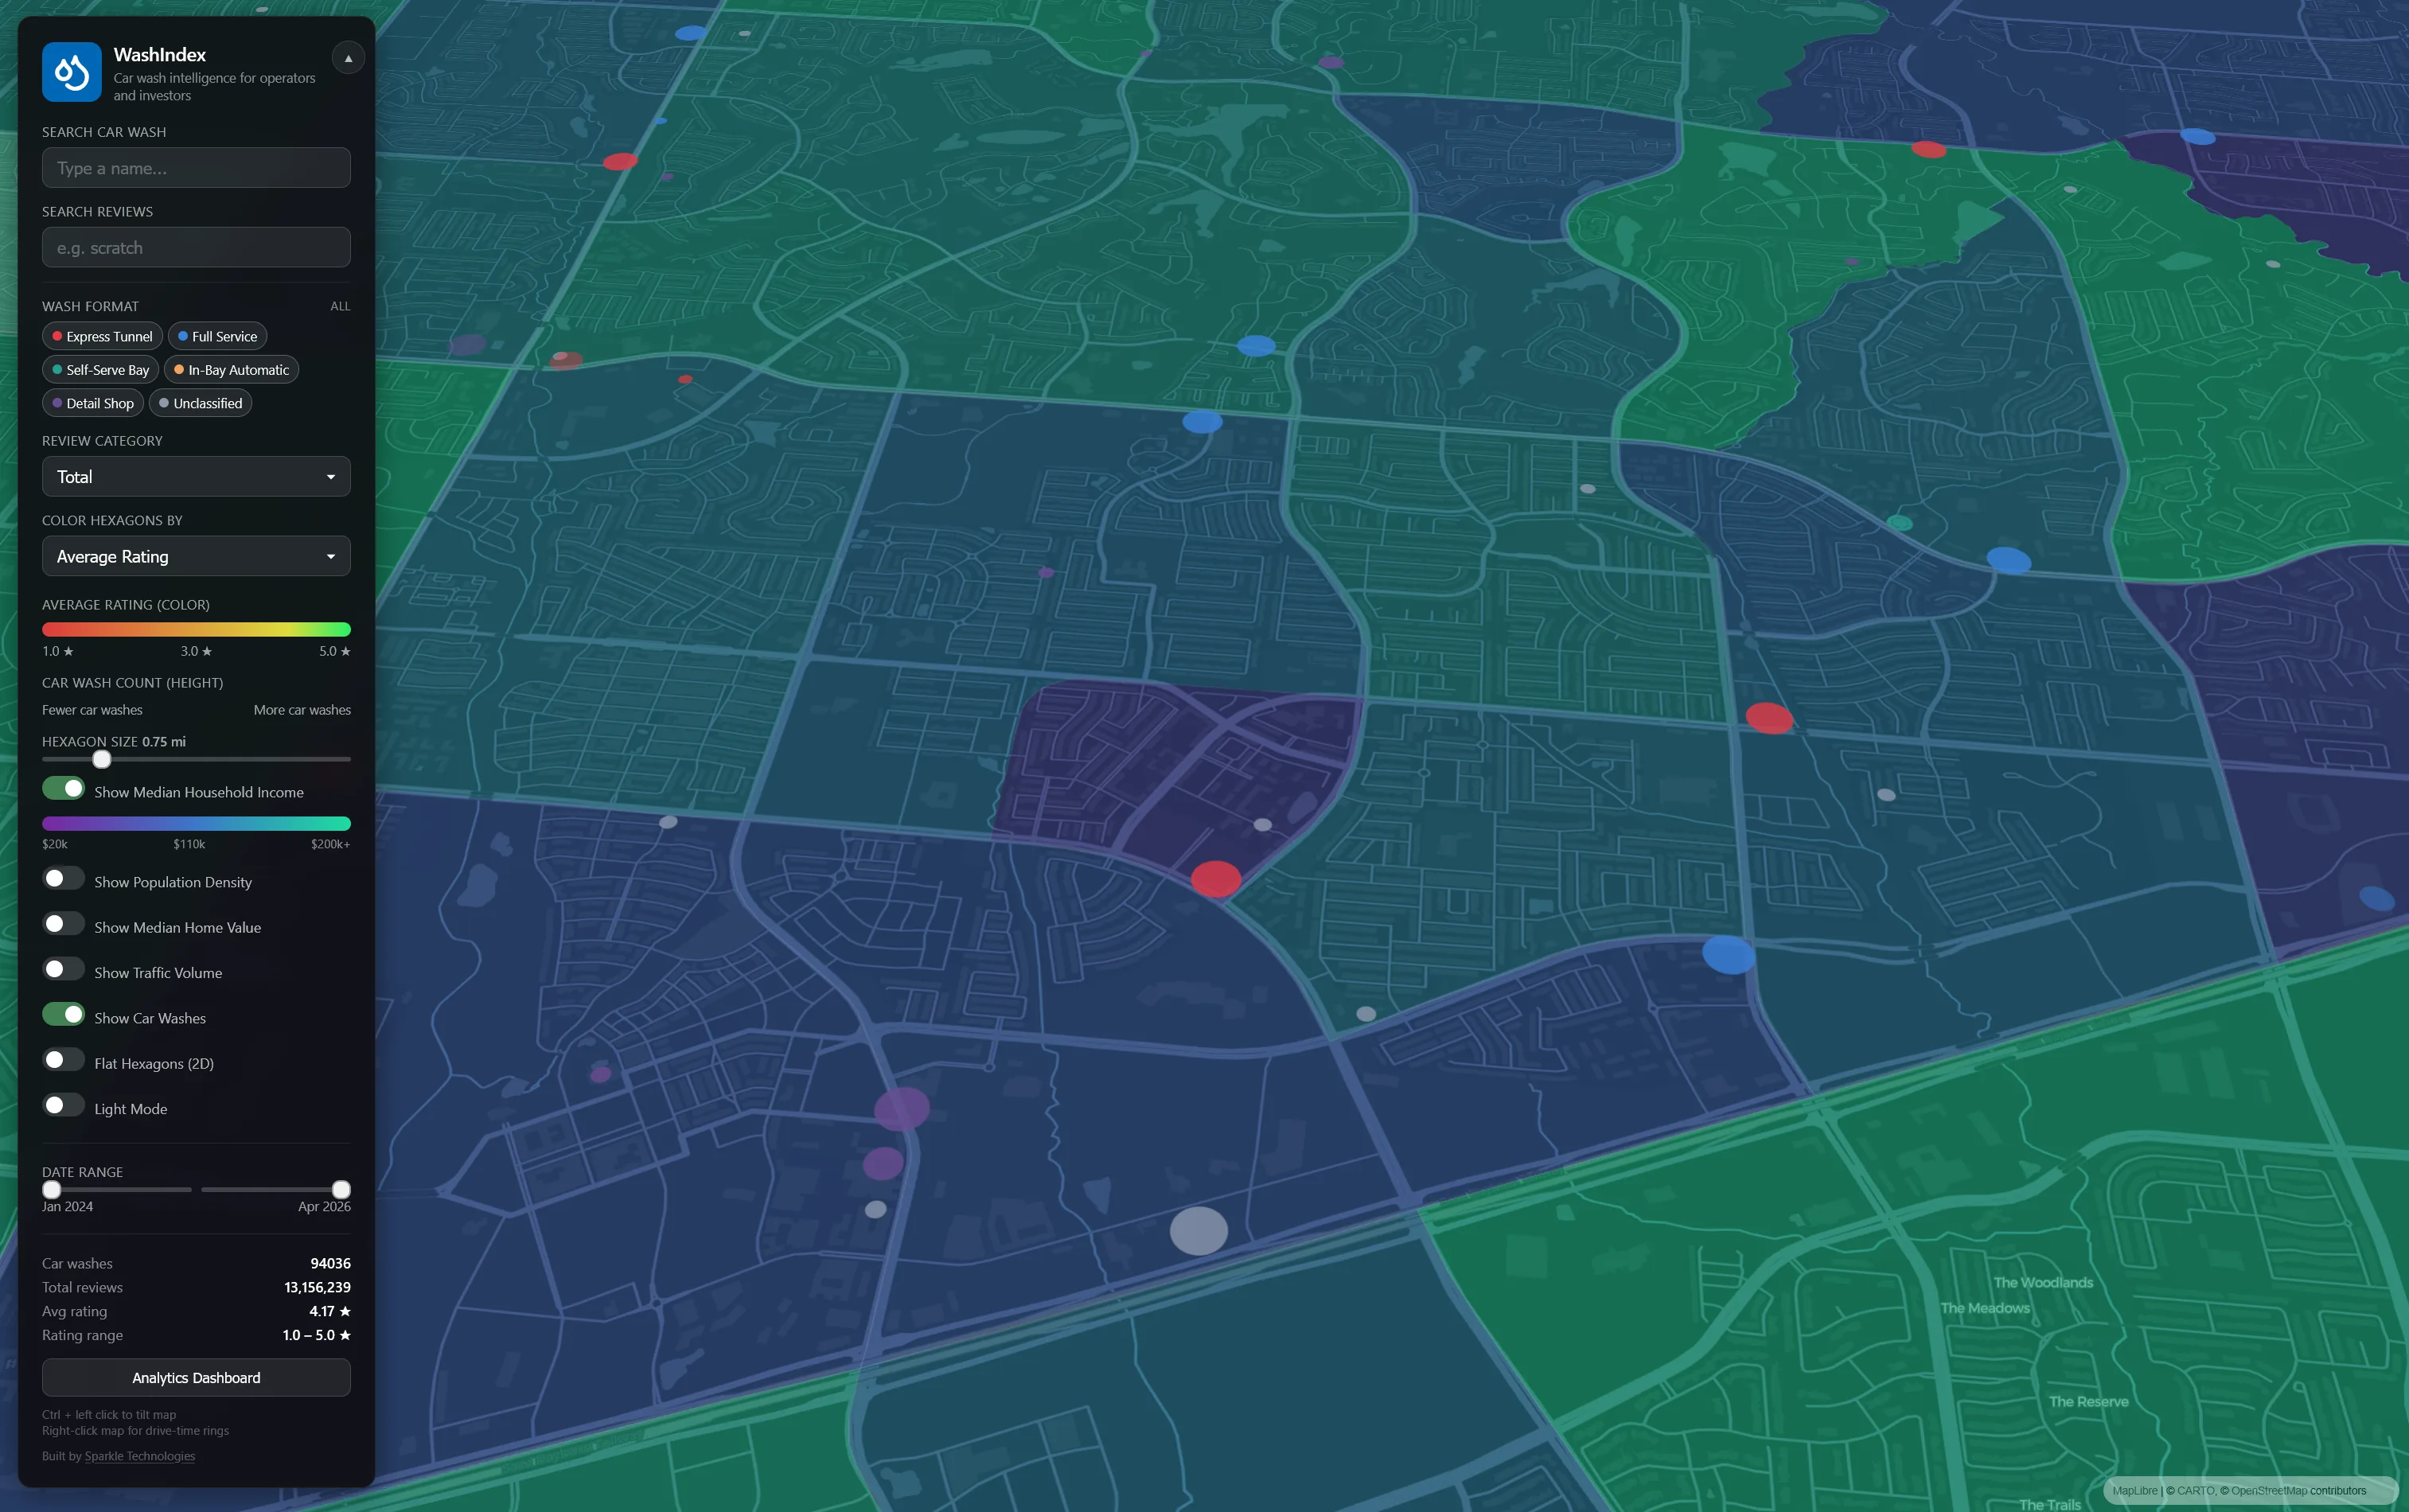Click the teal self-serve marker on the east side
Screen dimensions: 2409x1512
(1899, 523)
